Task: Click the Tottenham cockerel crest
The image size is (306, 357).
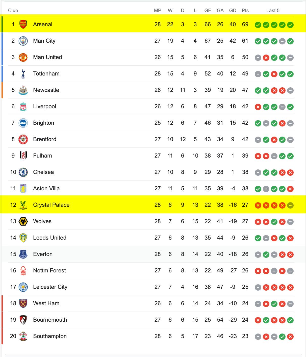Action: [x=23, y=74]
